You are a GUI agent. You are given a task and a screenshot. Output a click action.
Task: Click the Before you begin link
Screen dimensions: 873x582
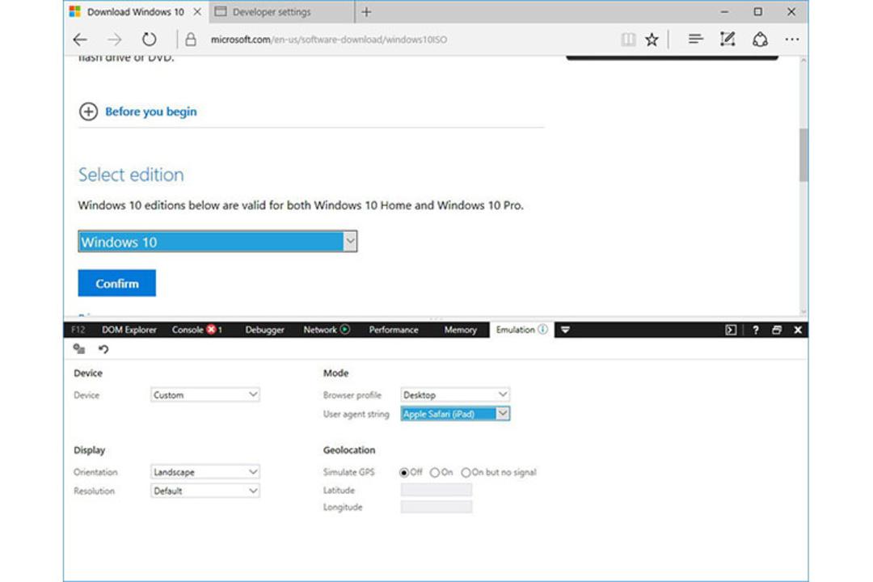tap(151, 112)
